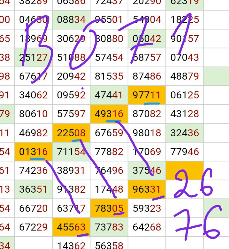Click the green cell 73783

pyautogui.click(x=109, y=227)
